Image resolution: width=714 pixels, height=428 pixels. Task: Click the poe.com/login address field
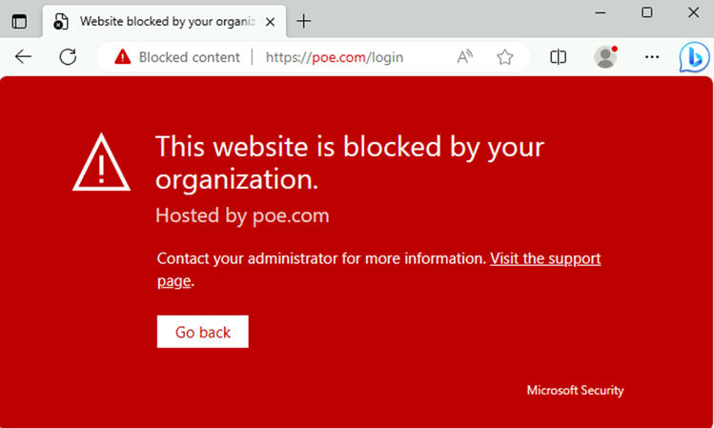point(334,57)
